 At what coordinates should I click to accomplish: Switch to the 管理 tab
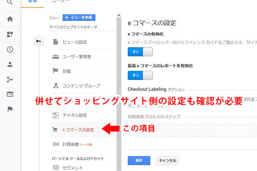[x=33, y=2]
